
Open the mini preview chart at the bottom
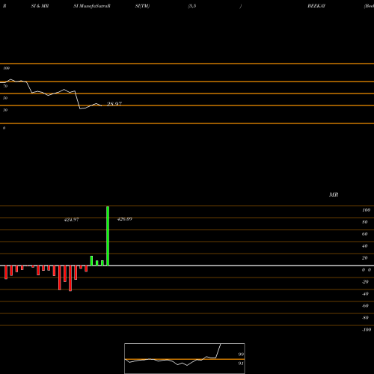coord(185,358)
